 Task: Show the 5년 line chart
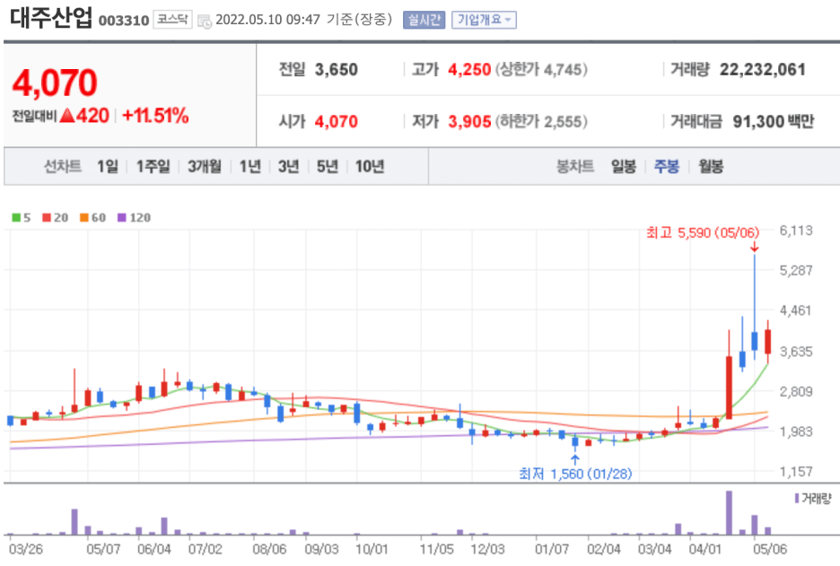327,167
